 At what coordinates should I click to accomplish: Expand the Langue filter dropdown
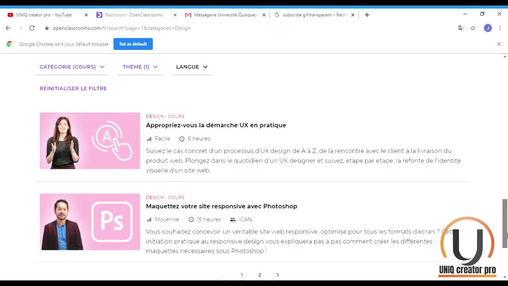click(x=192, y=67)
